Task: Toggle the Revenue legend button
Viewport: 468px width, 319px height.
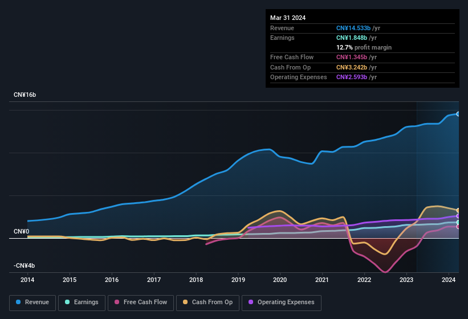Action: coord(32,302)
